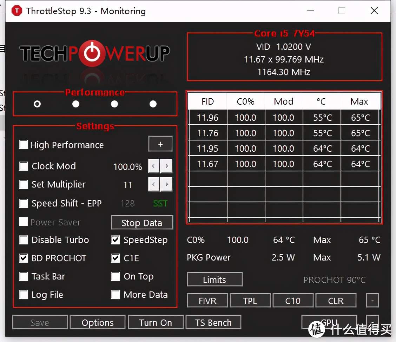Image resolution: width=396 pixels, height=342 pixels.
Task: Click the plus button beside High Performance
Action: 160,144
